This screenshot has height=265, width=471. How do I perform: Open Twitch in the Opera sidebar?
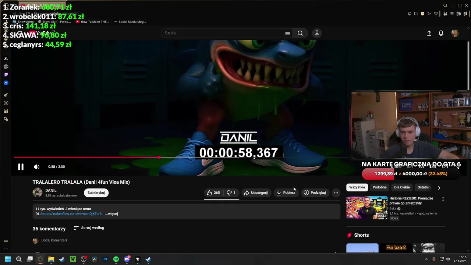(x=6, y=75)
